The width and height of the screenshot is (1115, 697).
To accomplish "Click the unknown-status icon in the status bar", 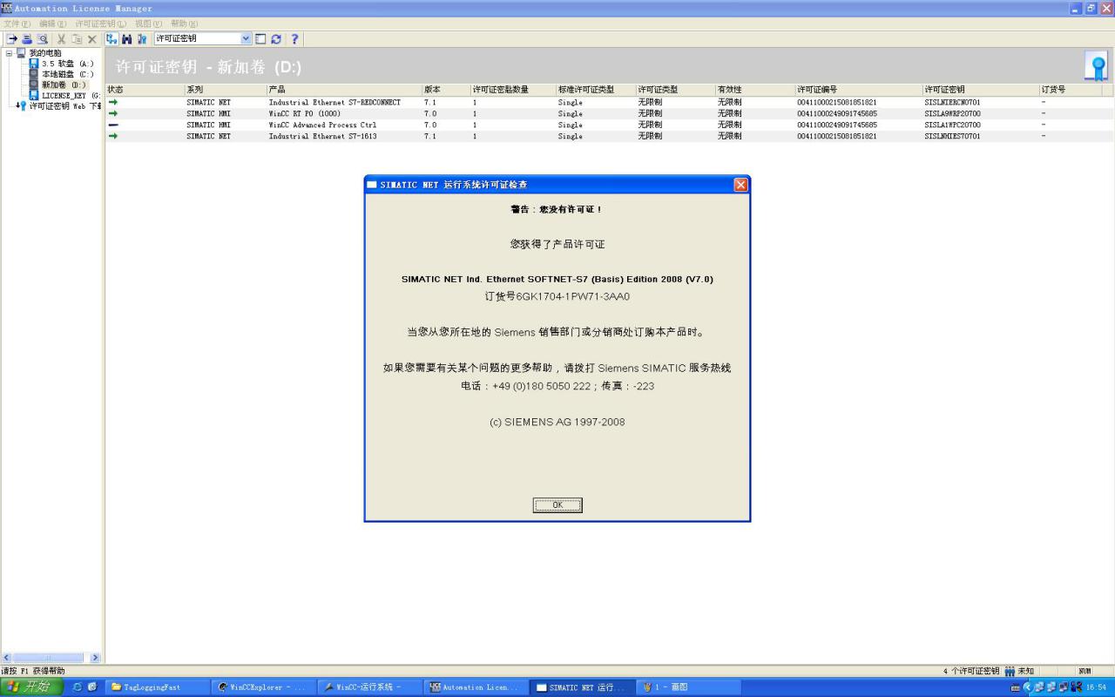I will coord(1010,671).
